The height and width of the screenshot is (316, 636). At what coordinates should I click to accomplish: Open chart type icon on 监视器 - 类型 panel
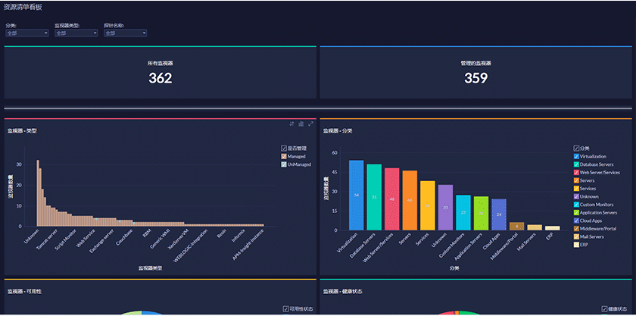coord(301,124)
